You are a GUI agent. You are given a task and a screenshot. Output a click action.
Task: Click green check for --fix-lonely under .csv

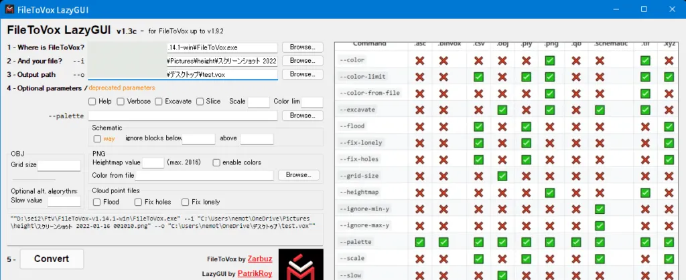(478, 143)
